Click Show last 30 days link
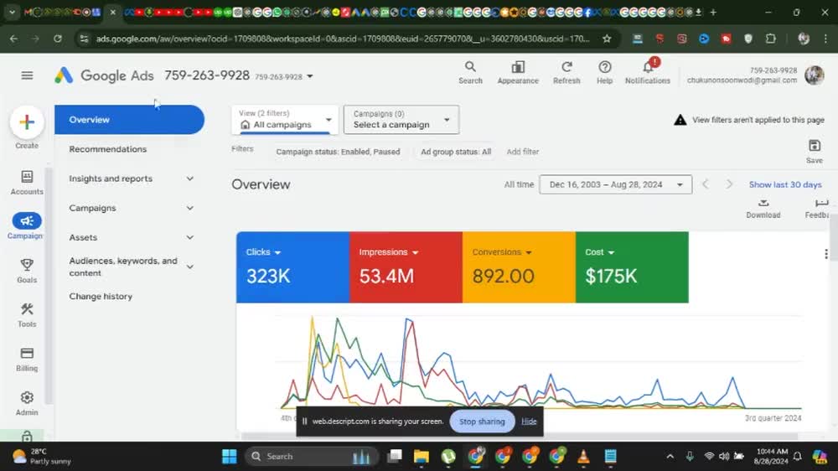838x471 pixels. coord(785,184)
